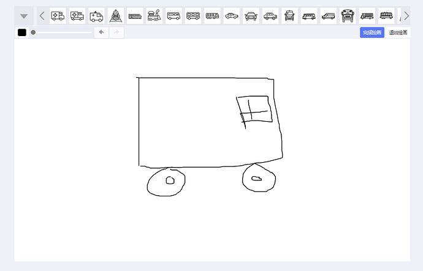Pick the front-view school bus icon
The image size is (423, 271).
348,16
